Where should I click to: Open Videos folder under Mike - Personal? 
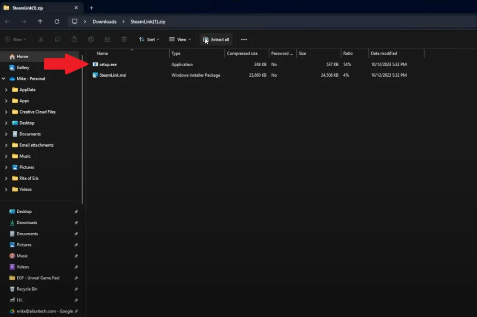tap(26, 189)
